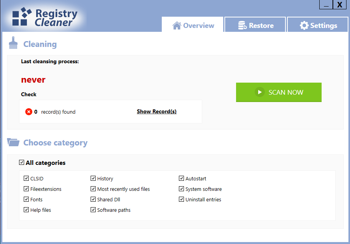Uncheck the History checkbox
This screenshot has width=350, height=244.
click(x=93, y=178)
